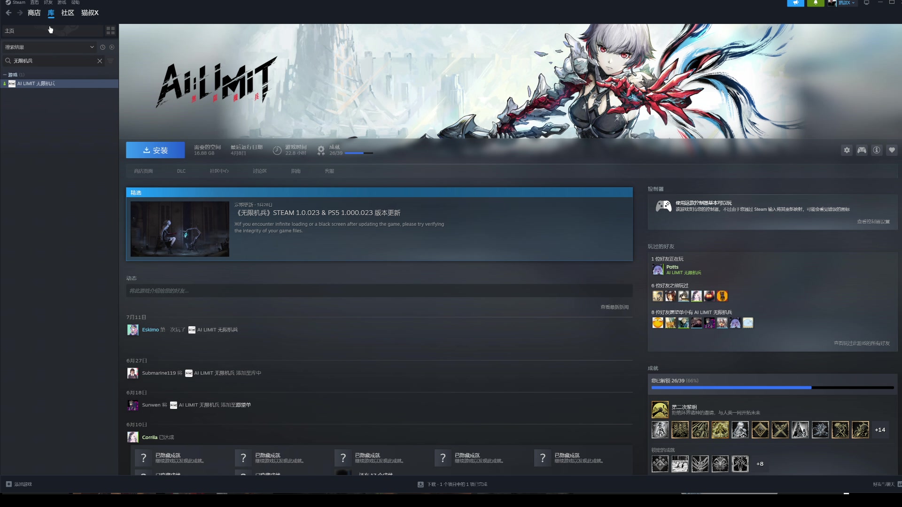Open friend Potts currently playing
This screenshot has width=902, height=507.
[676, 269]
